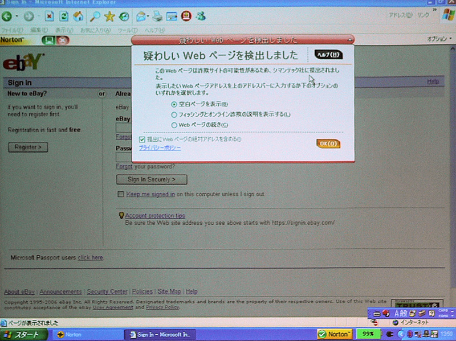Click the greyed-out Forward arrow button
456x341 pixels.
pyautogui.click(x=28, y=17)
